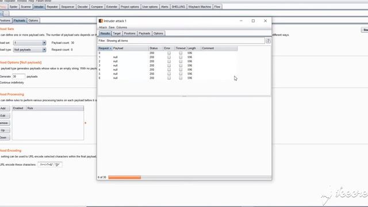Open the Flow tab
The height and width of the screenshot is (207, 368).
pyautogui.click(x=217, y=7)
